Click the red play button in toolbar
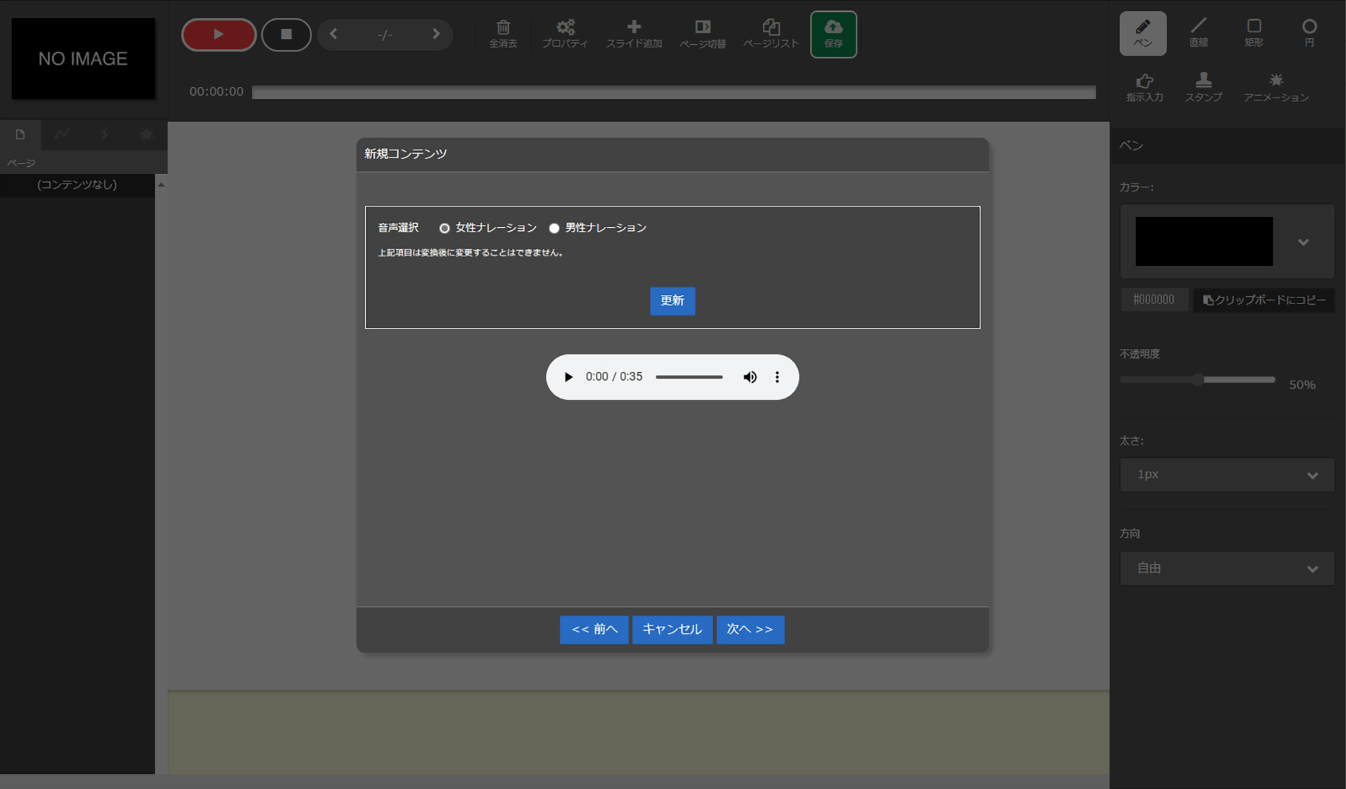This screenshot has height=789, width=1346. pos(218,34)
